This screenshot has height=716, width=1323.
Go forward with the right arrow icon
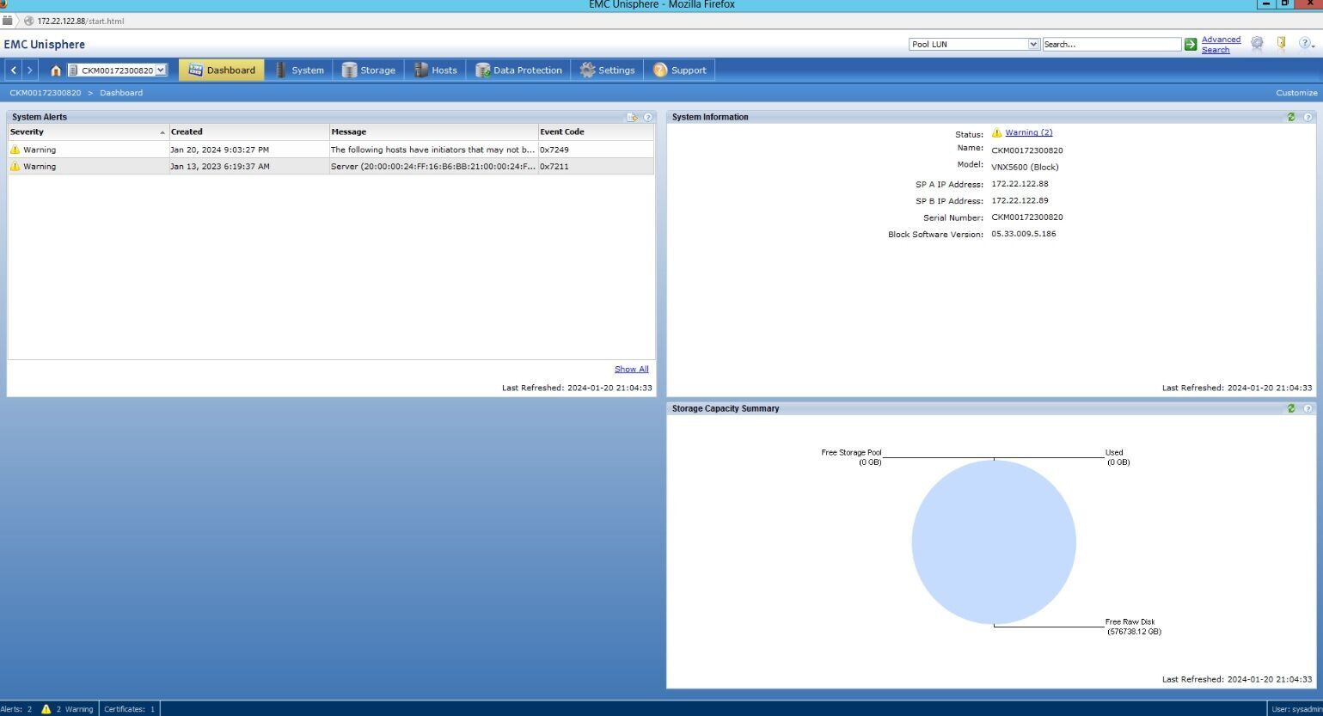[x=30, y=70]
